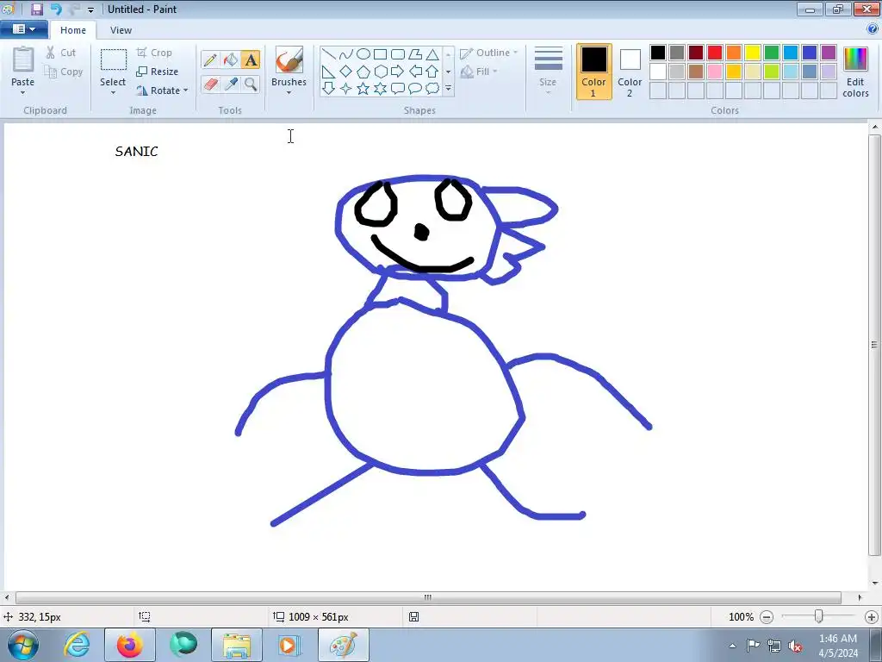
Task: Select the Eraser tool
Action: point(210,84)
